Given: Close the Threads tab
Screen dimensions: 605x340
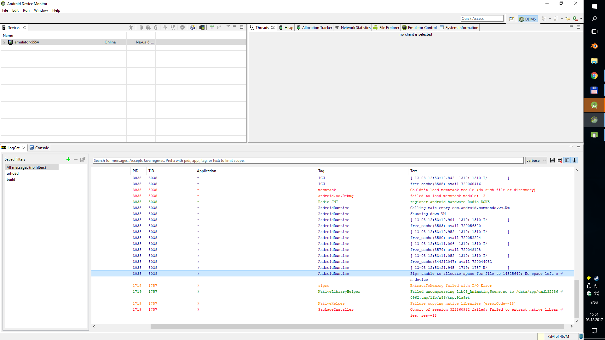Looking at the screenshot, I should pyautogui.click(x=273, y=28).
